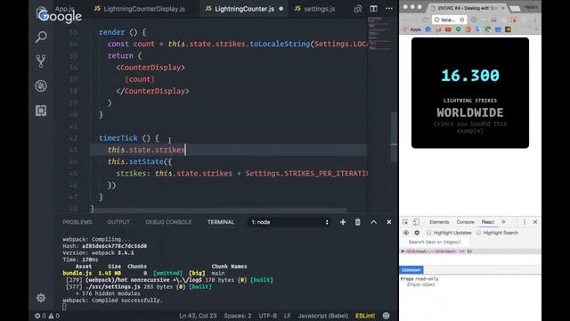Open the YouTube bookmark in bookmarks bar
Viewport: 570px width, 321px height.
[448, 29]
